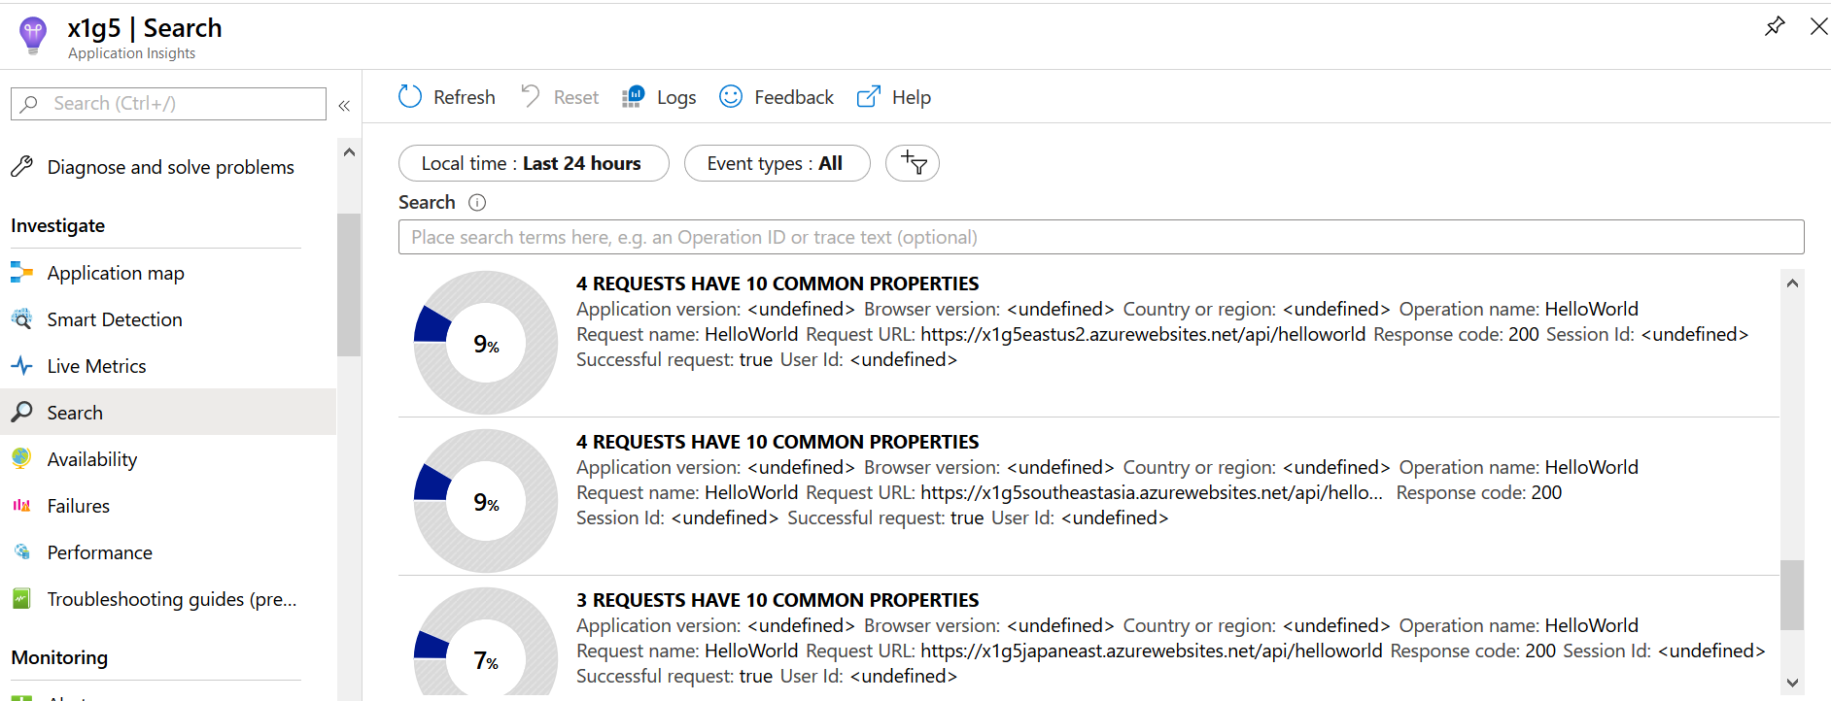This screenshot has width=1831, height=701.
Task: Click the Troubleshooting guides green icon
Action: 22,599
